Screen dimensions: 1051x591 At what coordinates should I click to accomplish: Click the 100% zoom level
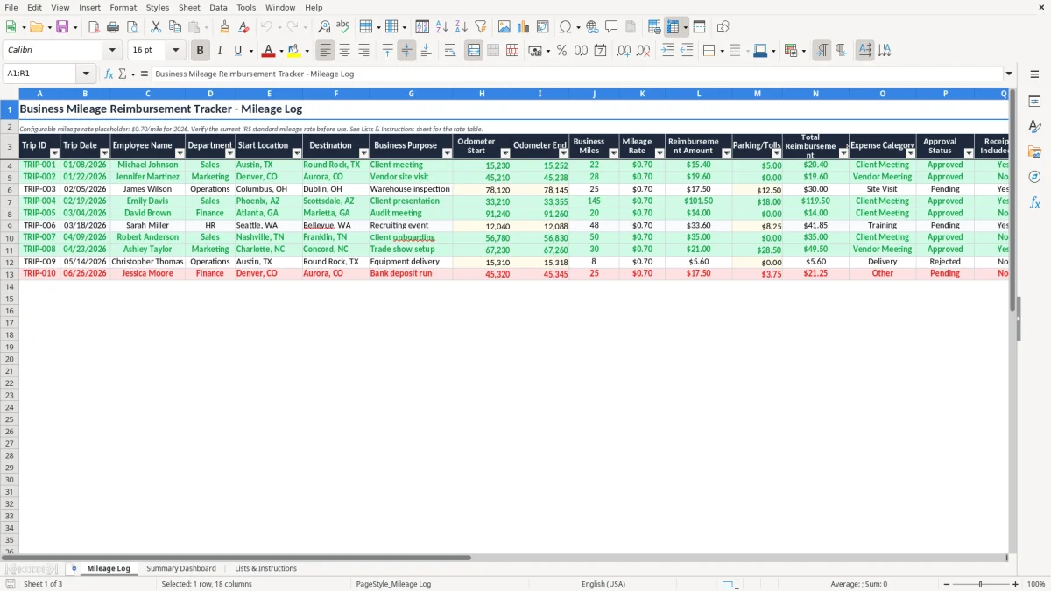tap(1036, 584)
